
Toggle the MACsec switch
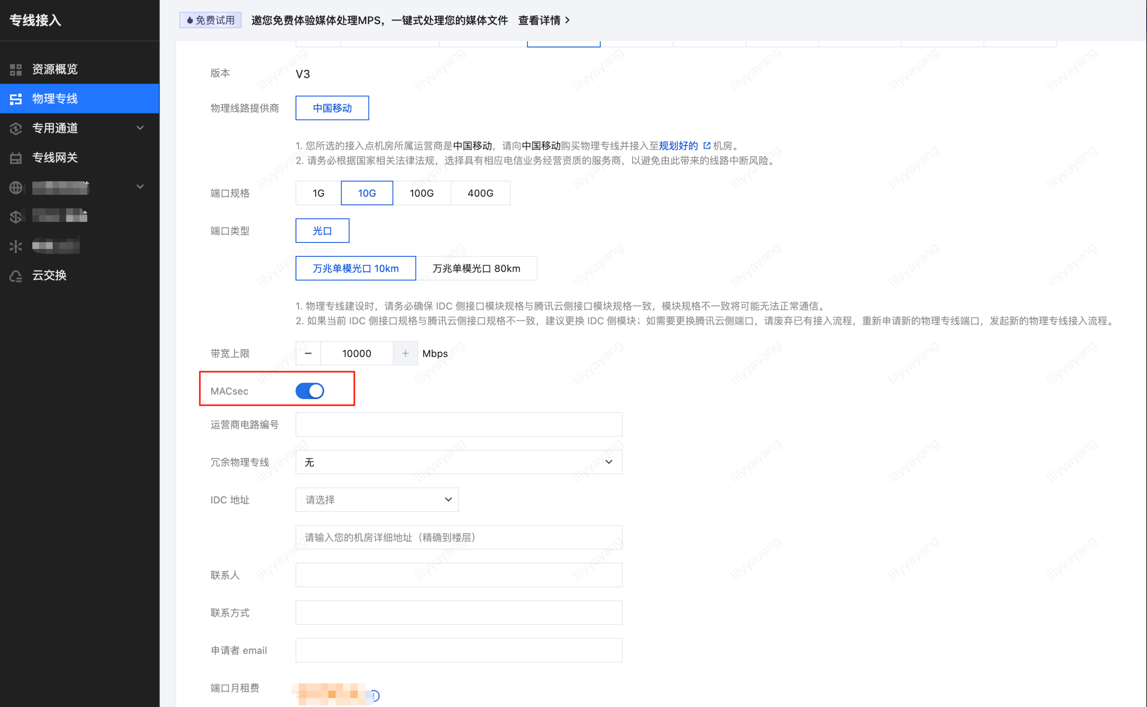click(310, 391)
